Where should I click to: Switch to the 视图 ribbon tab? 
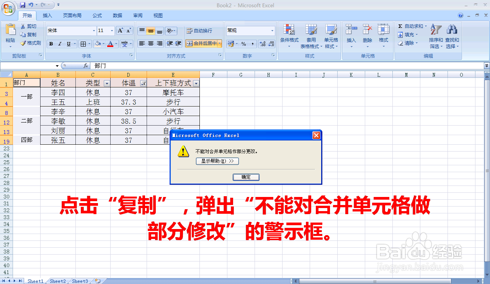(x=158, y=16)
